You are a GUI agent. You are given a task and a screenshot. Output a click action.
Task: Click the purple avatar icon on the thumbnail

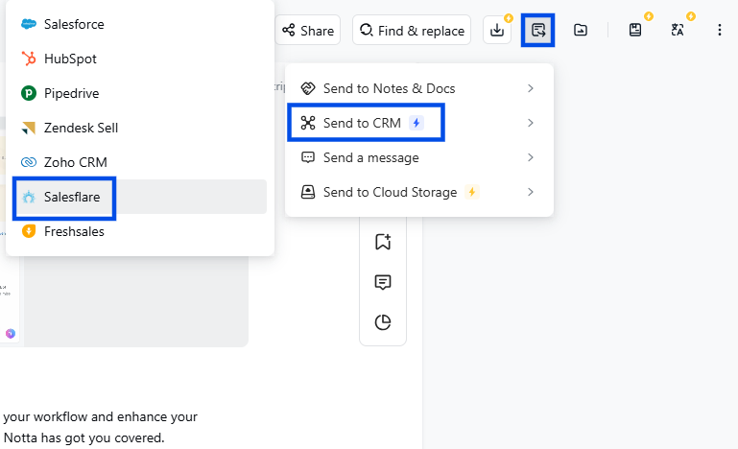[11, 334]
